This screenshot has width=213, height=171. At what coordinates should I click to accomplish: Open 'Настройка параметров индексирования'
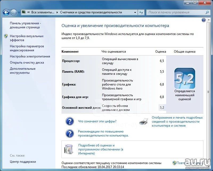(x=27, y=48)
